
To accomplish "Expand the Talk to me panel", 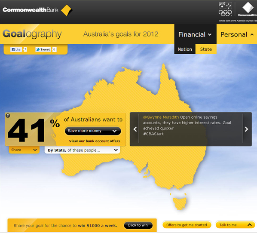I will [236, 225].
